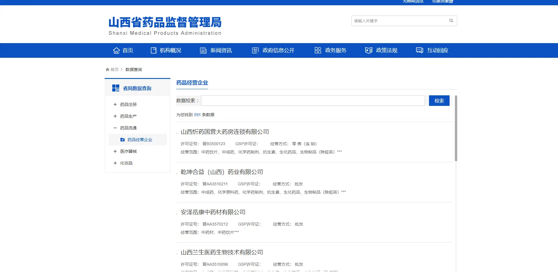Open the 政务服务 menu item
This screenshot has height=276, width=558.
click(336, 50)
